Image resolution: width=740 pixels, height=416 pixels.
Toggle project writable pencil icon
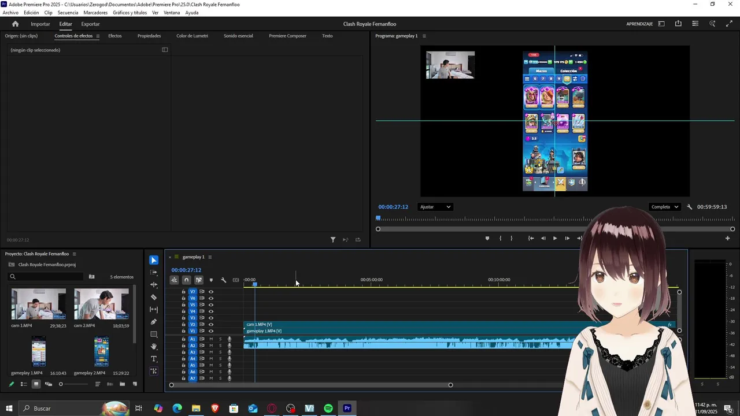point(11,384)
